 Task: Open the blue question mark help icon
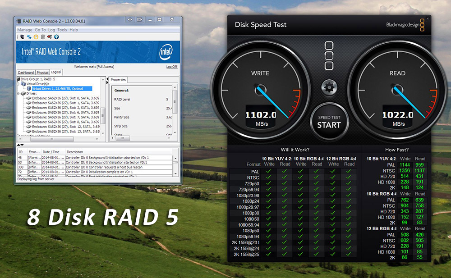[x=57, y=37]
